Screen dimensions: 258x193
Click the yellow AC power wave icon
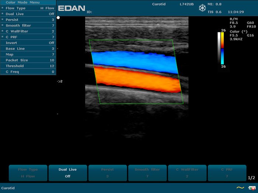[240, 188]
